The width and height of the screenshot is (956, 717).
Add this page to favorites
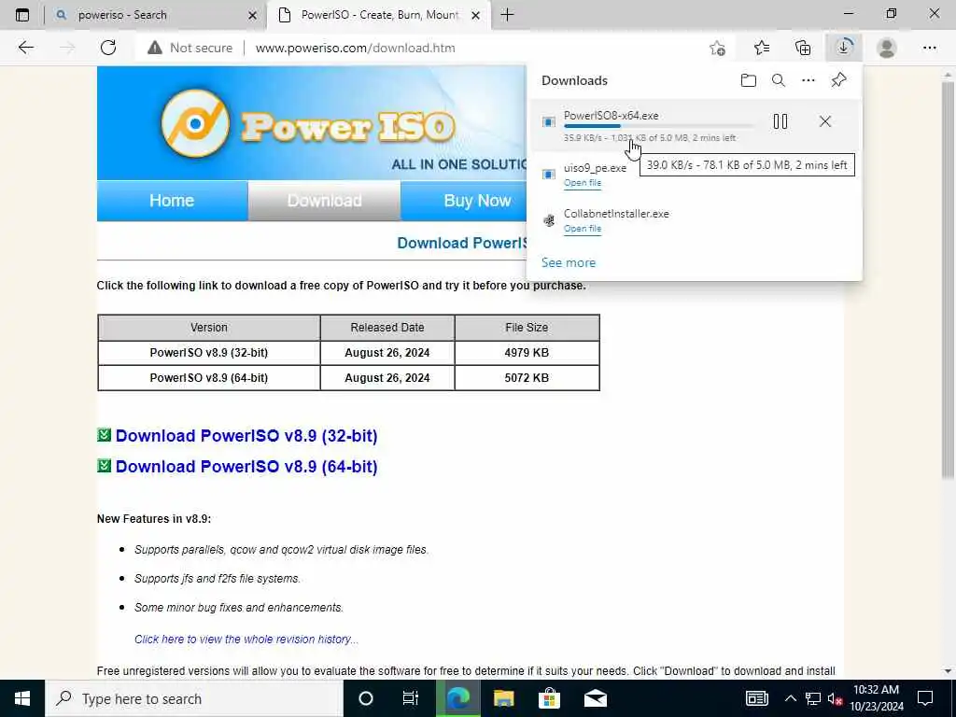point(718,48)
